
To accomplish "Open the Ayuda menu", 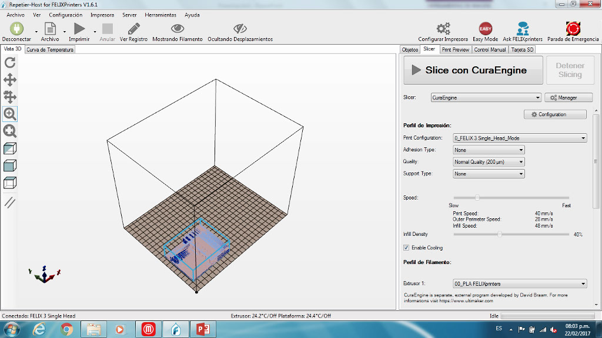I will 192,15.
